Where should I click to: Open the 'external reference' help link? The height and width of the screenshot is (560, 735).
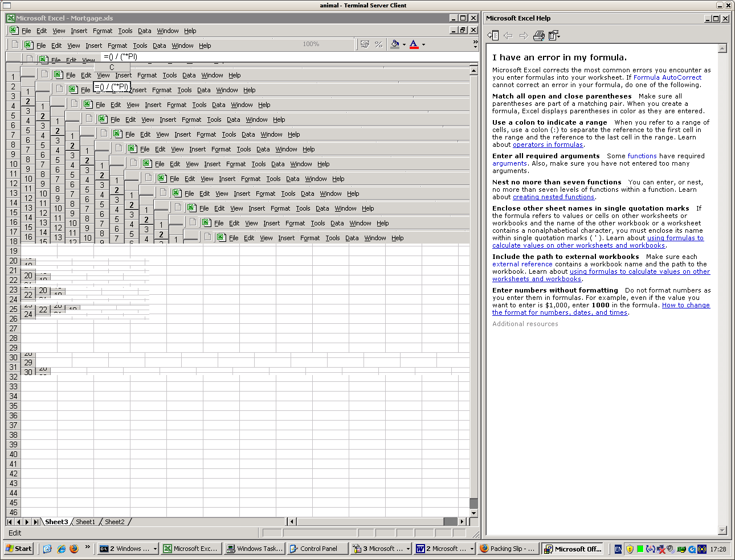pyautogui.click(x=522, y=264)
